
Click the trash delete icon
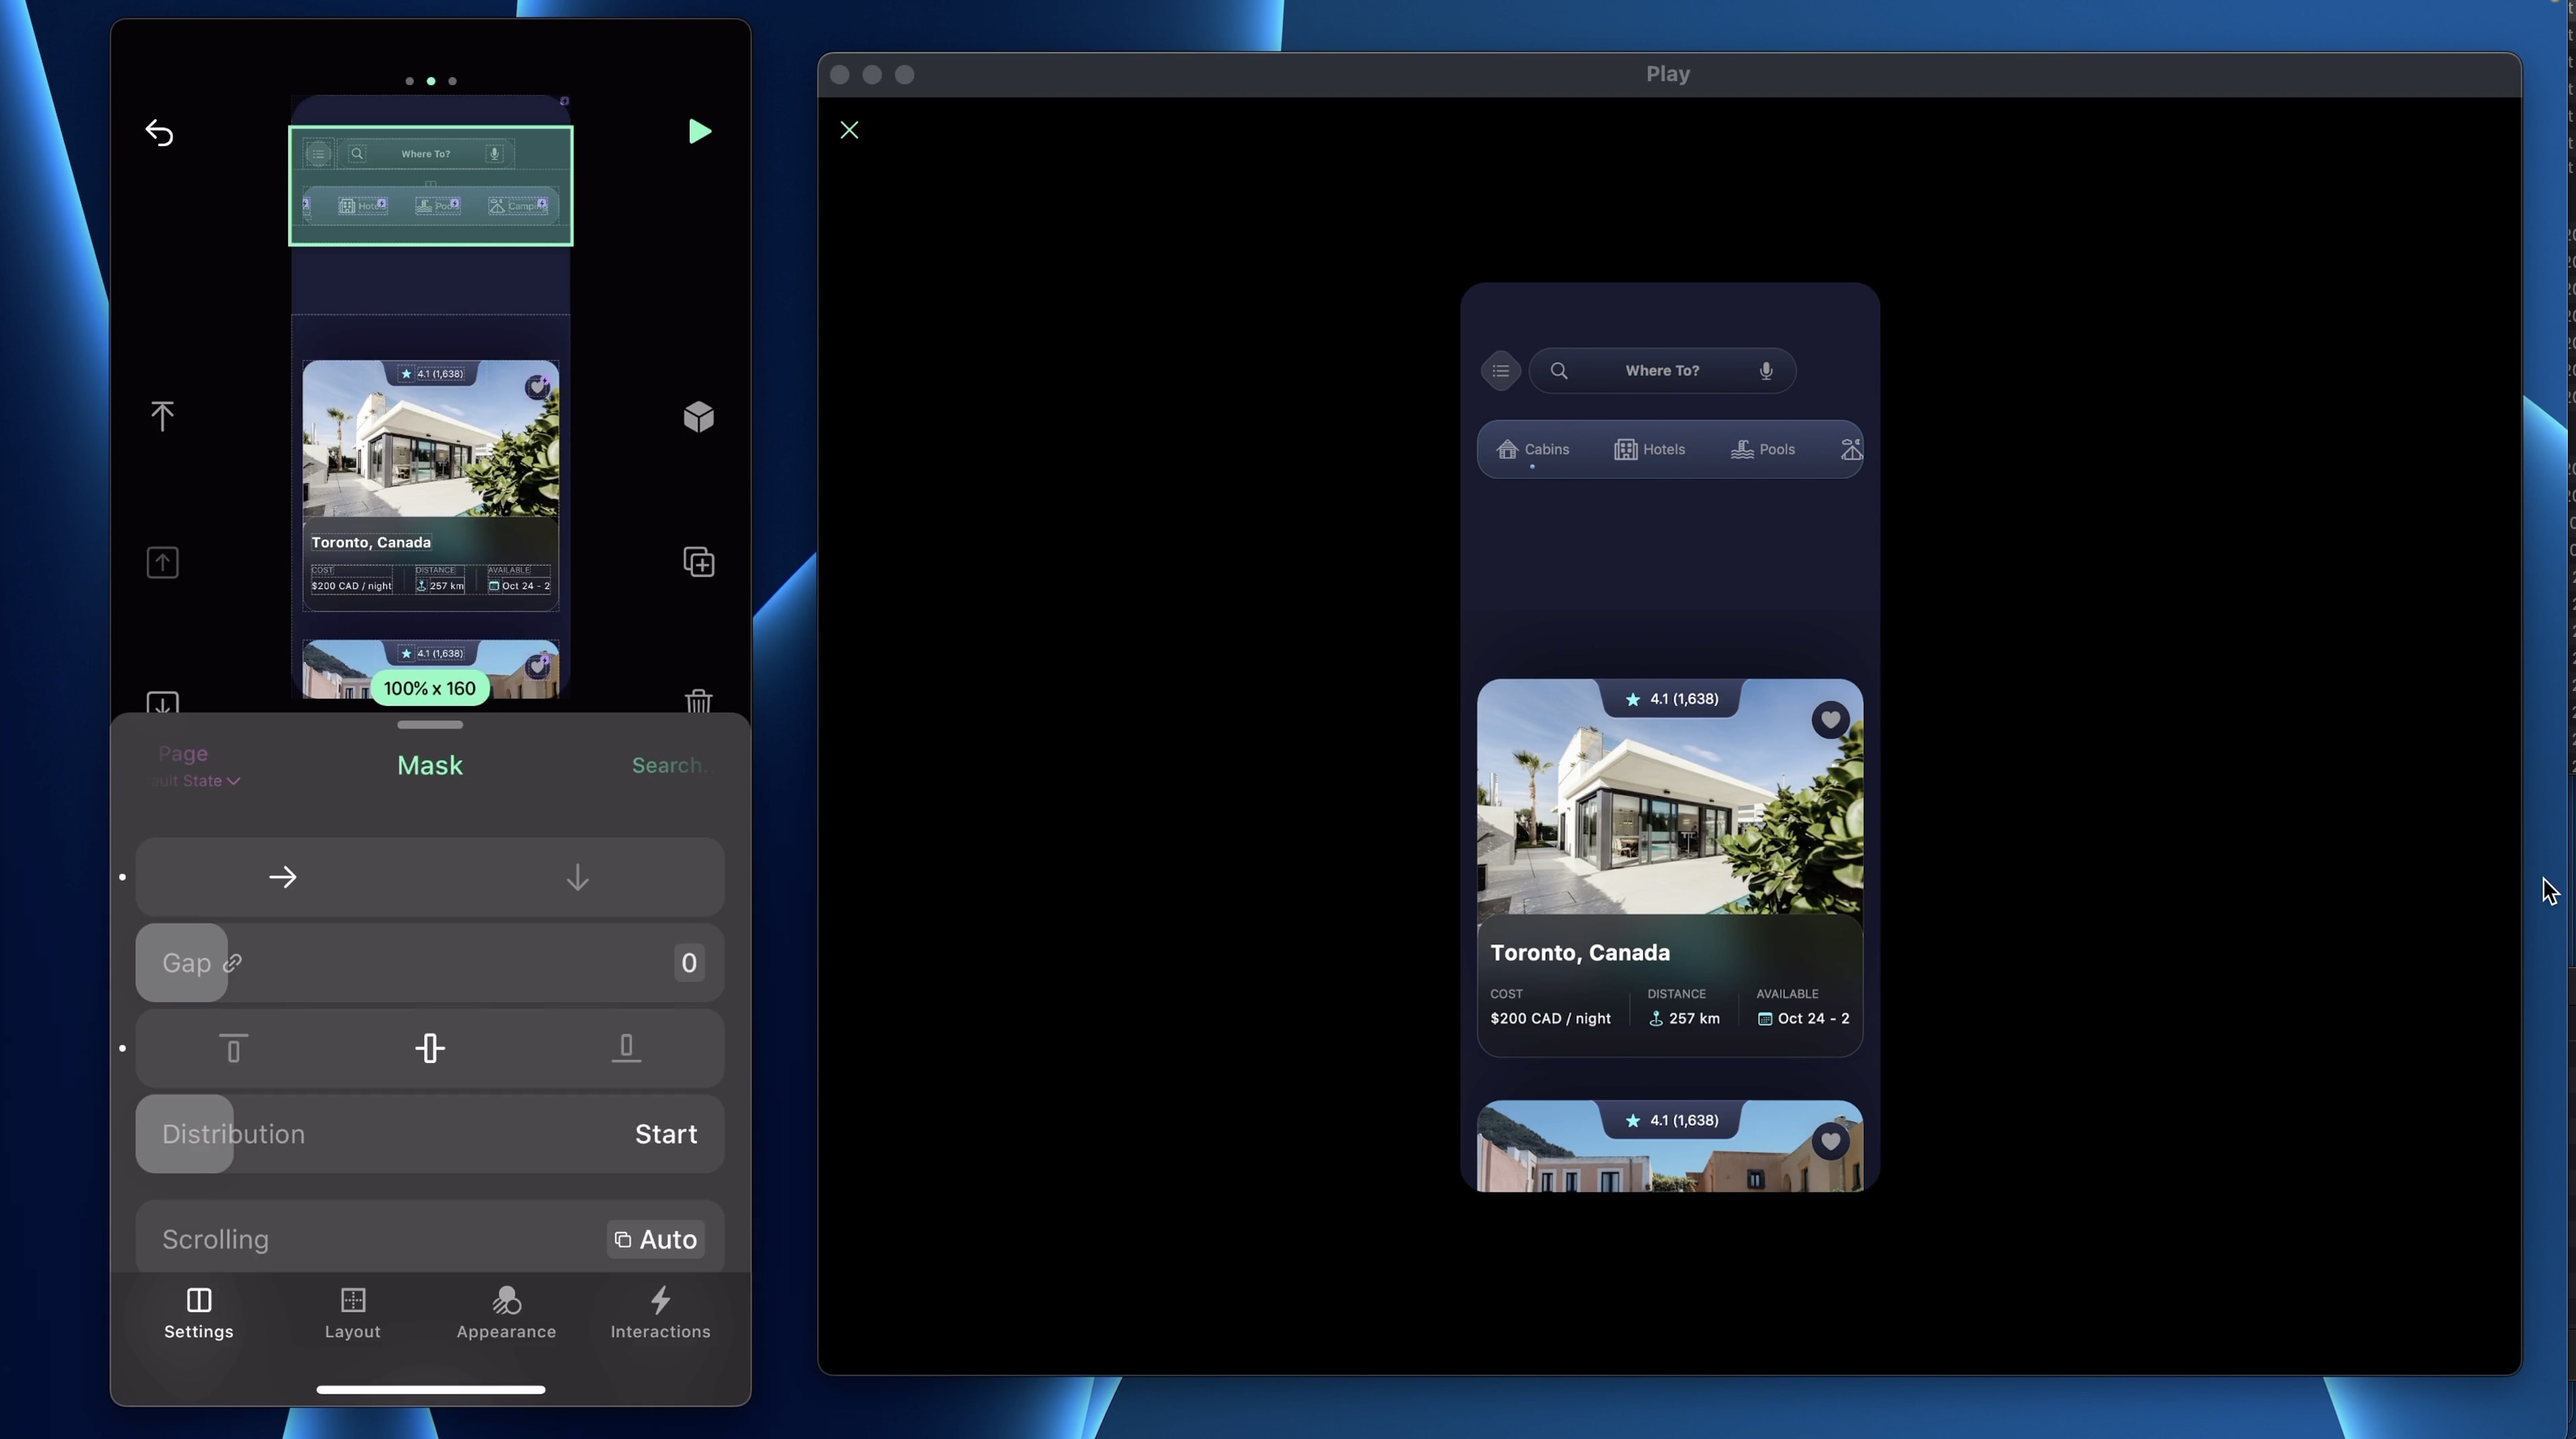click(x=699, y=701)
